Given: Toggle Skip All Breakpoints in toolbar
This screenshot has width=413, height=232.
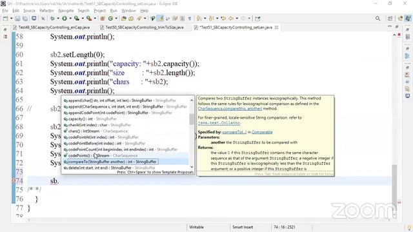Looking at the screenshot, I should pyautogui.click(x=43, y=19).
